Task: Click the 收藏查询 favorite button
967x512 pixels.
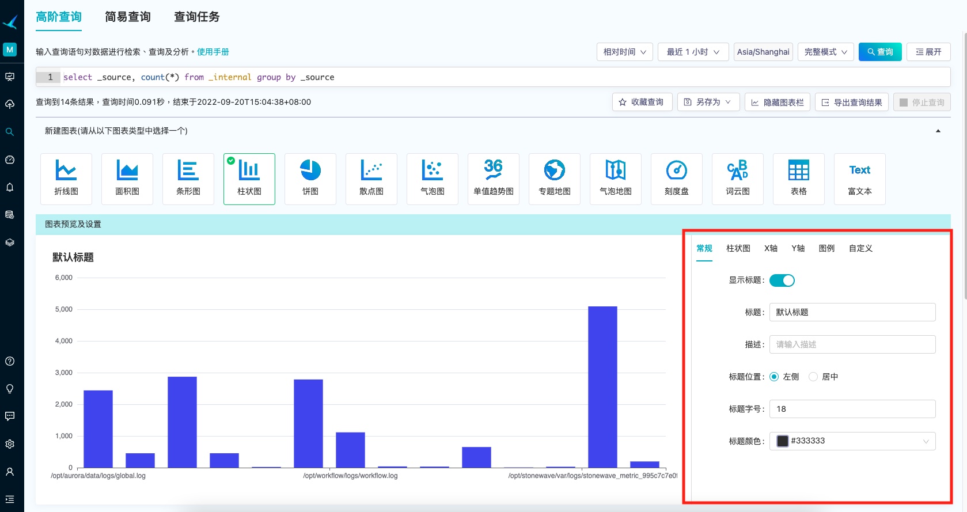Action: point(642,102)
